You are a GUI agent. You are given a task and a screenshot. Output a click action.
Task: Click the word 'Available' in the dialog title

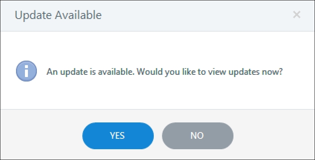click(x=78, y=15)
